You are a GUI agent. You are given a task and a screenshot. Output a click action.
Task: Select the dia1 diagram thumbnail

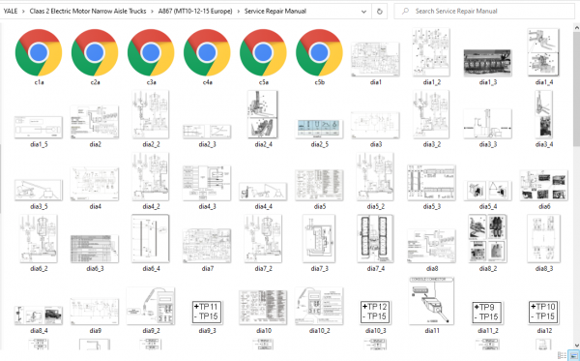pyautogui.click(x=375, y=60)
